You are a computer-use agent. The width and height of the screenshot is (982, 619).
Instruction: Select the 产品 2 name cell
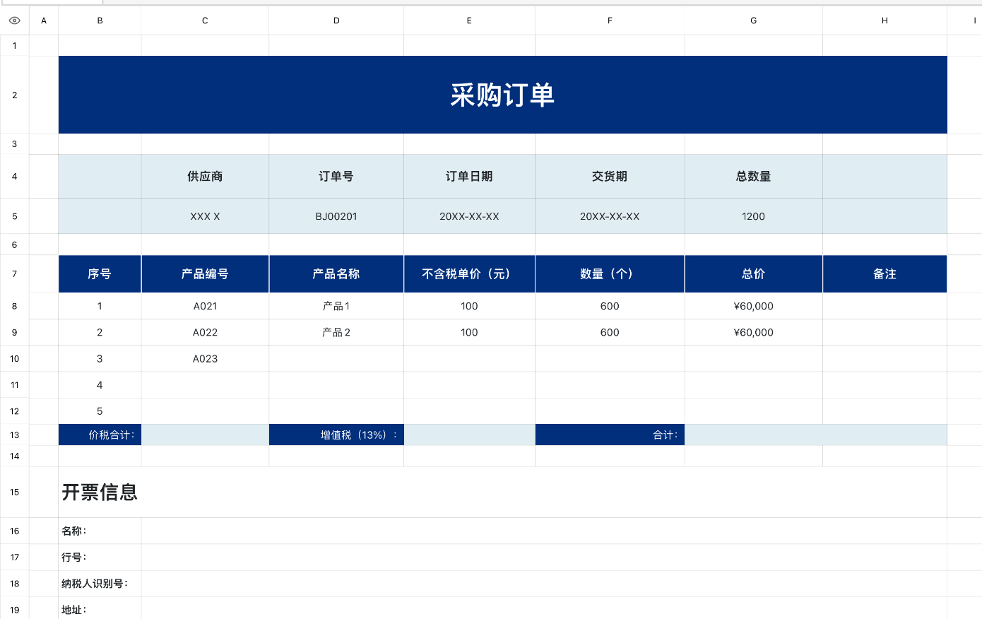point(336,332)
